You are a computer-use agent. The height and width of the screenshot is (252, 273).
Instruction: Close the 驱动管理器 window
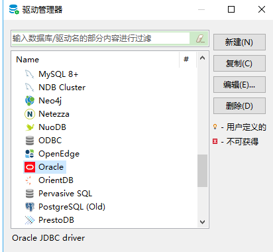click(x=262, y=9)
